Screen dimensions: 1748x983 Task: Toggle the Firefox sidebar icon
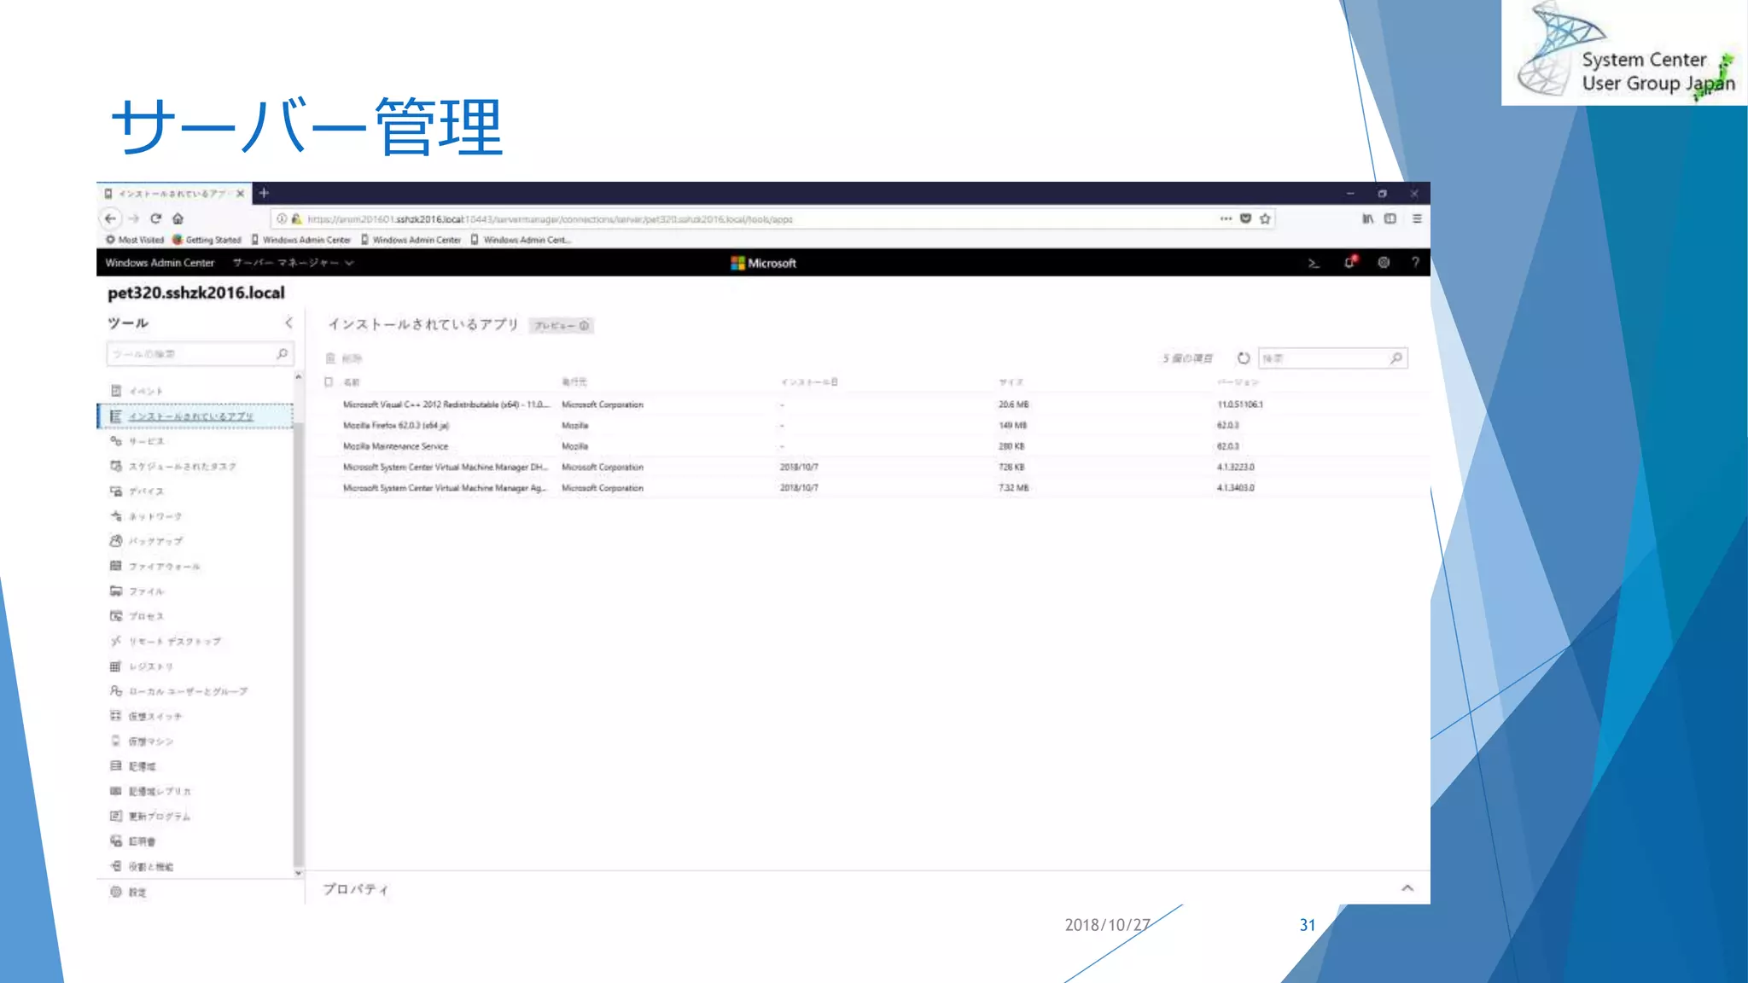[x=1390, y=218]
